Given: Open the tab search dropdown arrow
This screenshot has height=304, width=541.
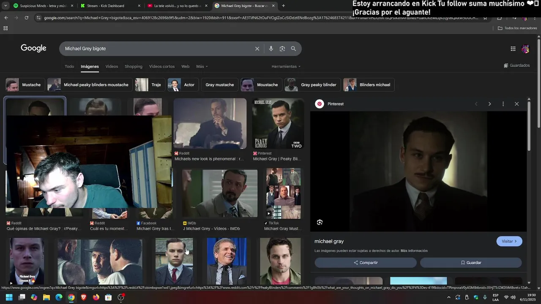Looking at the screenshot, I should click(5, 6).
